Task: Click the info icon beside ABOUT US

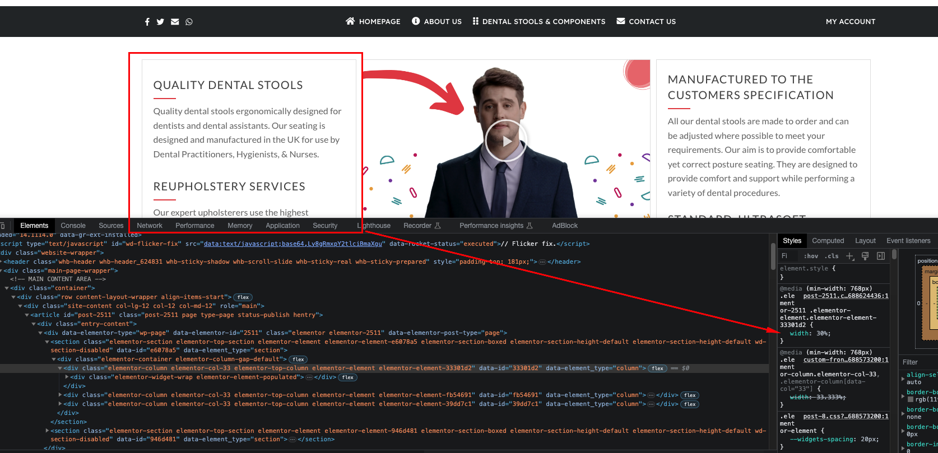Action: pyautogui.click(x=416, y=21)
